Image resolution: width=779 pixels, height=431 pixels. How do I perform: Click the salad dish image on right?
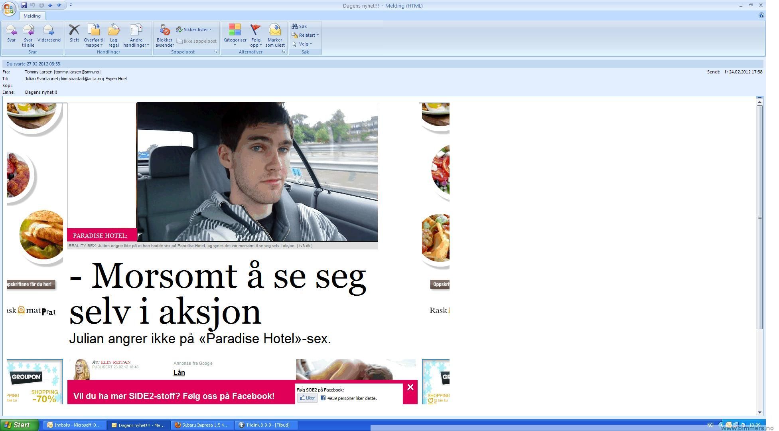point(440,171)
